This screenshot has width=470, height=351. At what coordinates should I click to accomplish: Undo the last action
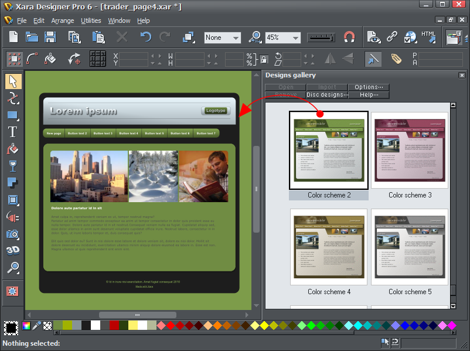(x=146, y=37)
